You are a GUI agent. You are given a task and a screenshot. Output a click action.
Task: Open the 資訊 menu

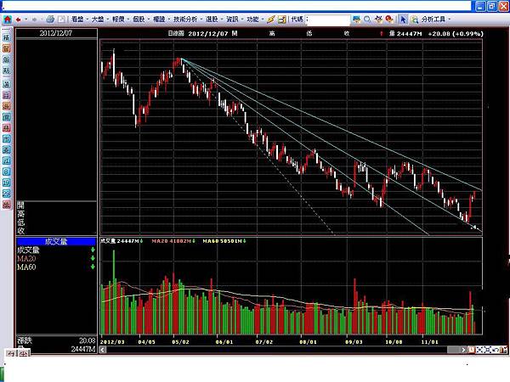[232, 20]
